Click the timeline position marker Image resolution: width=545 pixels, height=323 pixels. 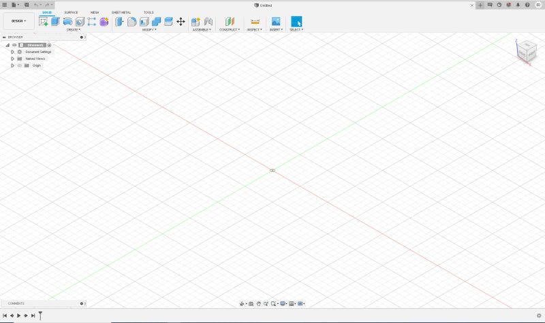click(x=40, y=316)
